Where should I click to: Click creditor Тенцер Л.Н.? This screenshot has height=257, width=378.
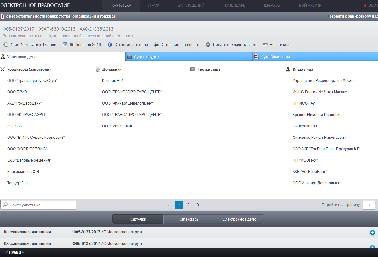click(18, 183)
